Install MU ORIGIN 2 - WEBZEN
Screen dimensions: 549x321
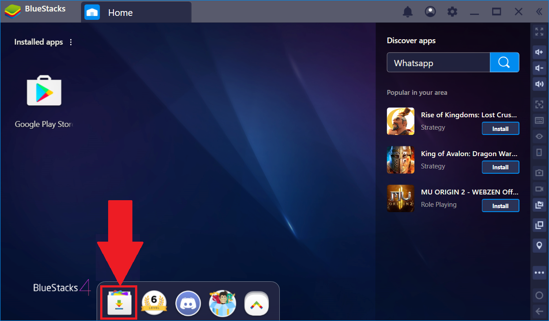[x=500, y=206]
